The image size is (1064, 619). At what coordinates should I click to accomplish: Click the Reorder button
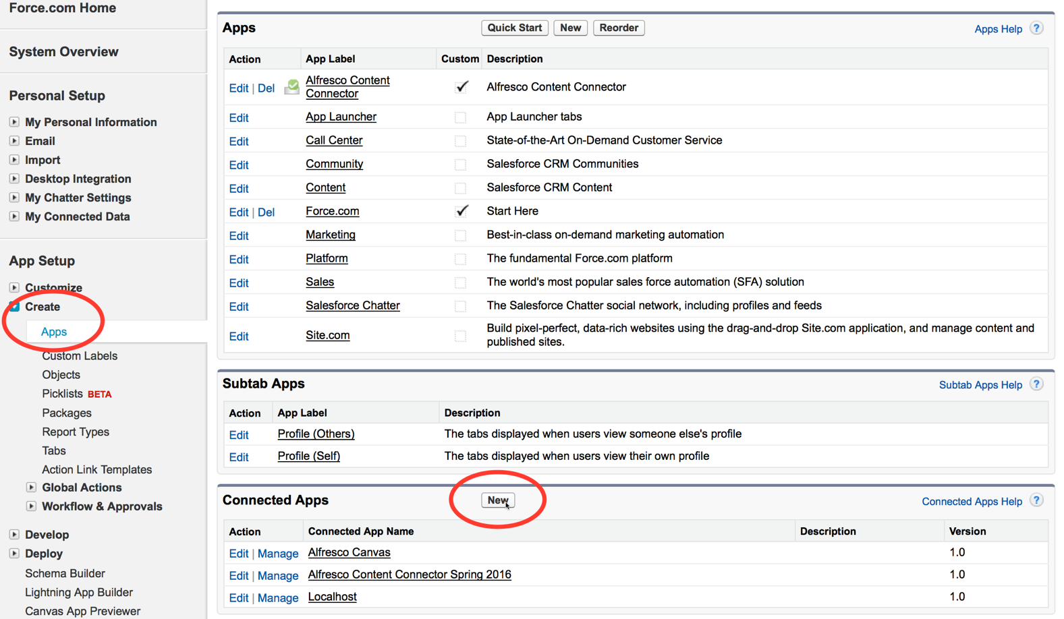[x=619, y=28]
